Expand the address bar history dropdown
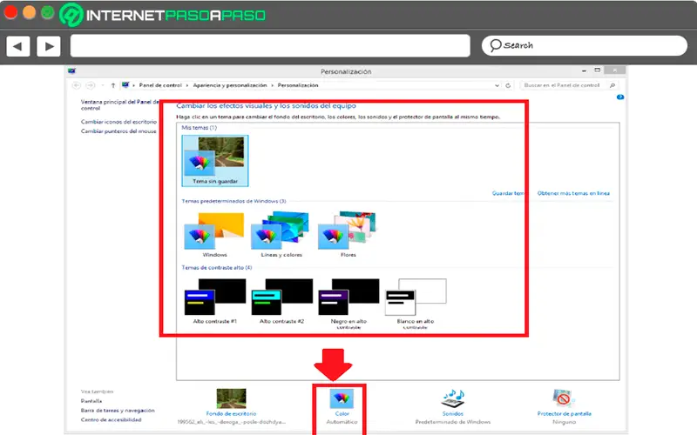Image resolution: width=697 pixels, height=435 pixels. pos(497,85)
